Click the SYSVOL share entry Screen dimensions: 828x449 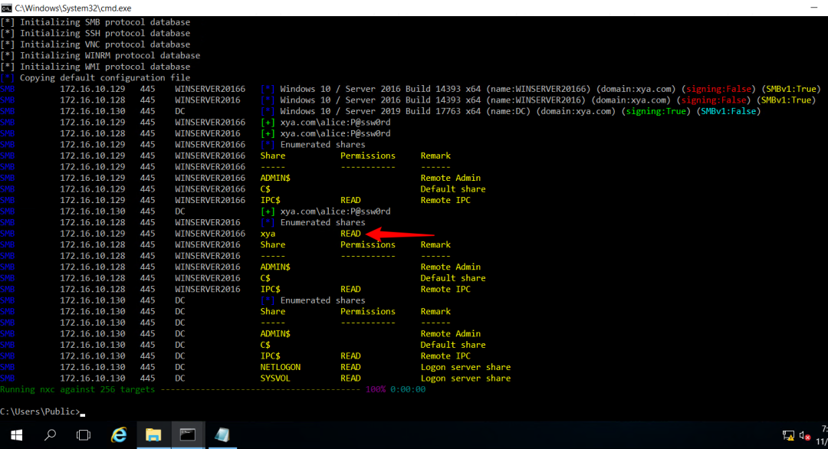(275, 379)
